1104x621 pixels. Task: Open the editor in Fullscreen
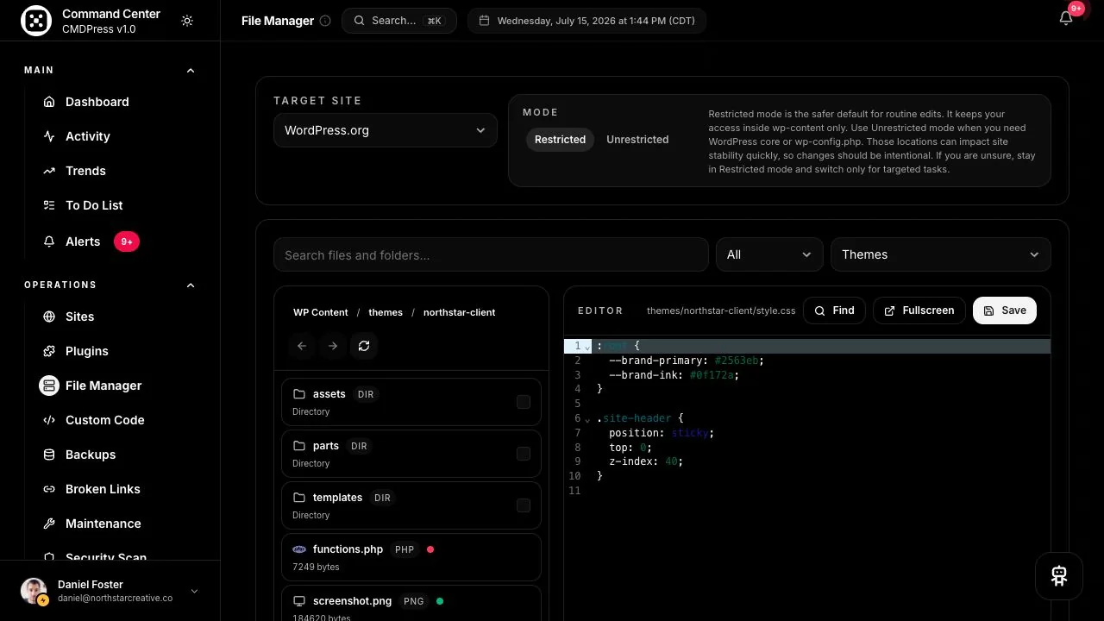tap(919, 310)
